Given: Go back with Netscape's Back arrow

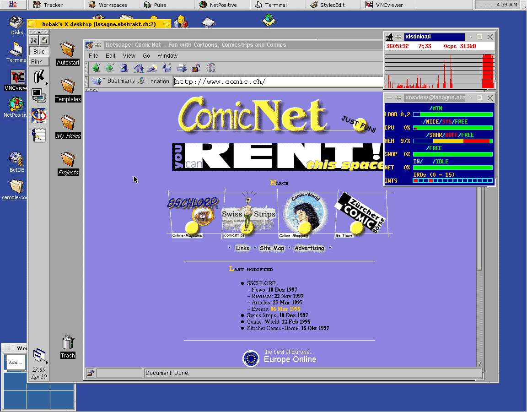Looking at the screenshot, I should (x=96, y=68).
